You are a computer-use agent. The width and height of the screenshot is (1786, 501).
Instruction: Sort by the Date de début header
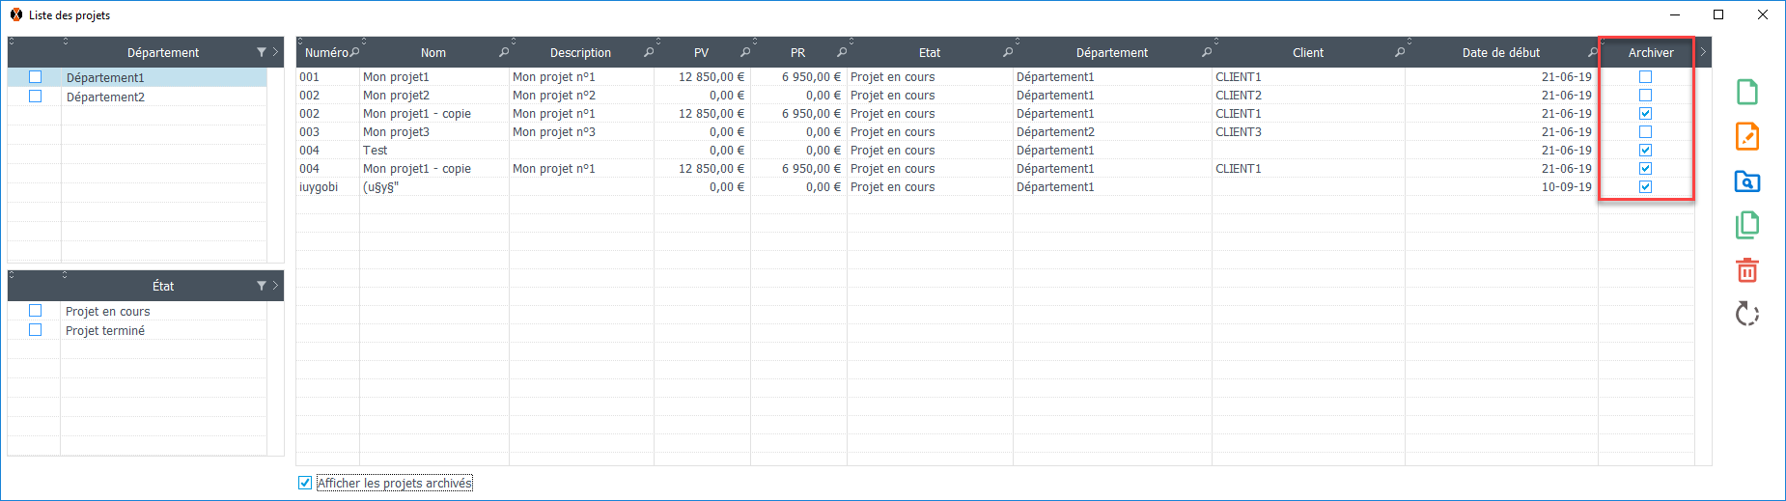pyautogui.click(x=1500, y=53)
